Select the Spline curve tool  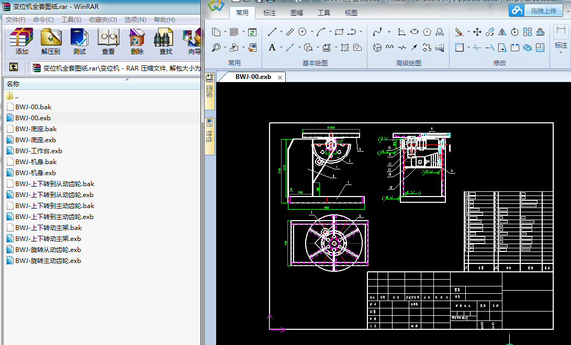click(377, 32)
